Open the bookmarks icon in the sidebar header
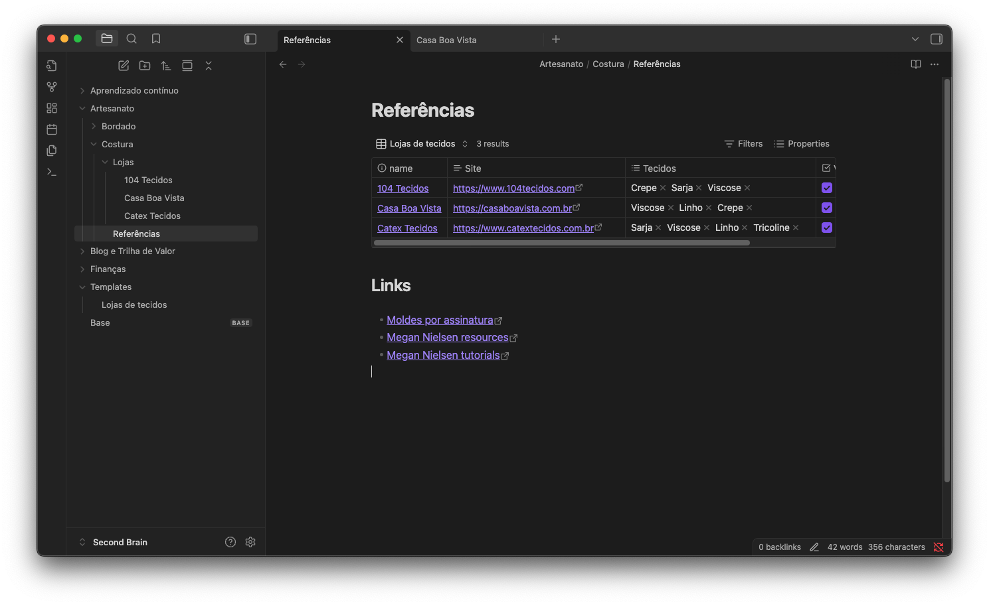This screenshot has height=605, width=989. [156, 38]
